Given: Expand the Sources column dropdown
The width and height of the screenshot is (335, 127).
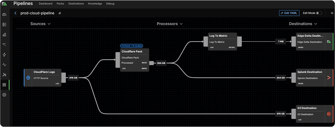Looking at the screenshot, I should pos(41,24).
